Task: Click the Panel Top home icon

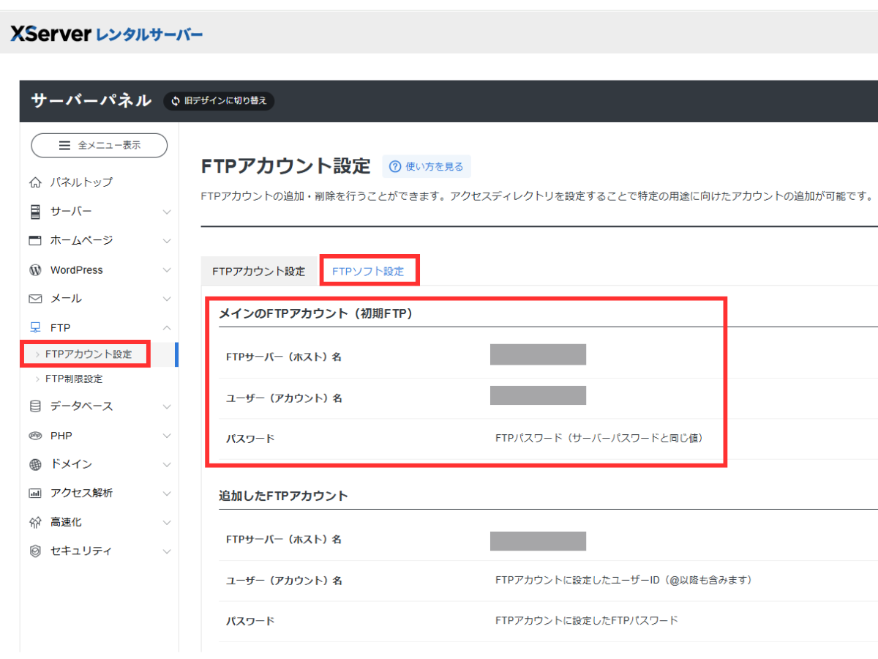Action: (35, 182)
